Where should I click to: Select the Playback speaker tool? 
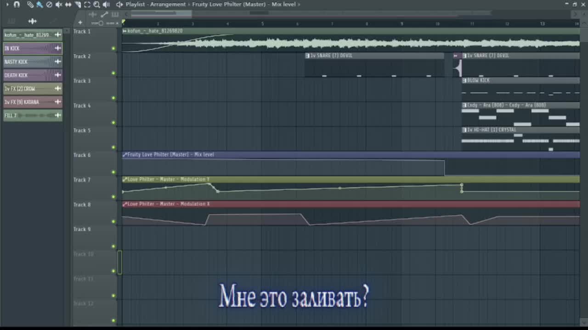click(x=106, y=4)
